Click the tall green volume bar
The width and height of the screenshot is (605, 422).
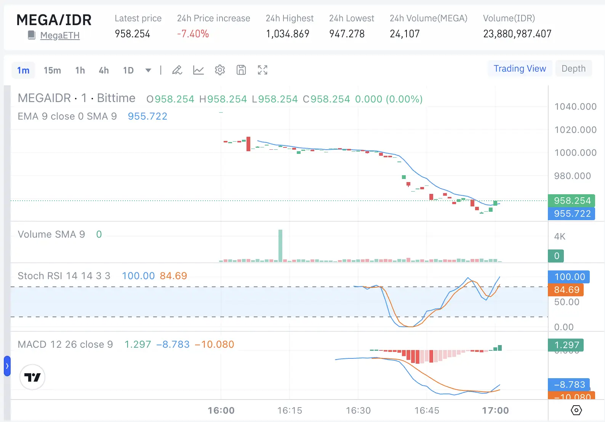280,246
